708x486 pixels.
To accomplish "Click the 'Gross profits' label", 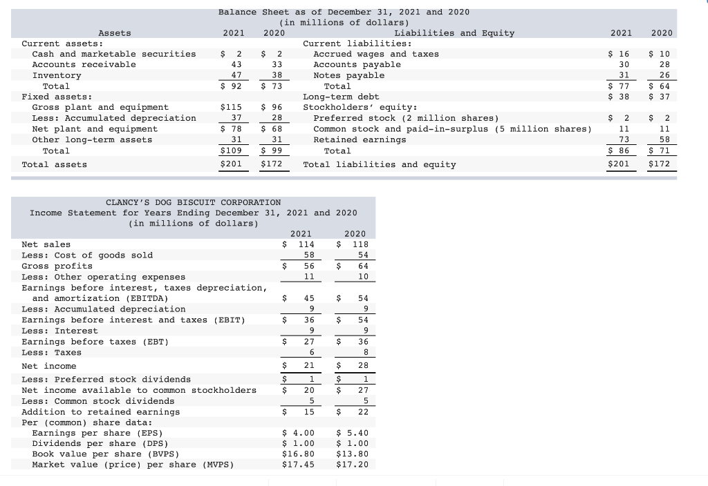I will 57,266.
